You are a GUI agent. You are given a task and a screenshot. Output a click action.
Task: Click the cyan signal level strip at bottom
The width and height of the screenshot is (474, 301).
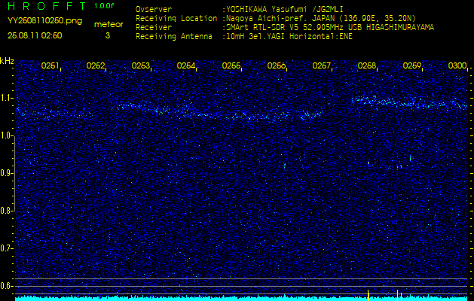point(241,299)
